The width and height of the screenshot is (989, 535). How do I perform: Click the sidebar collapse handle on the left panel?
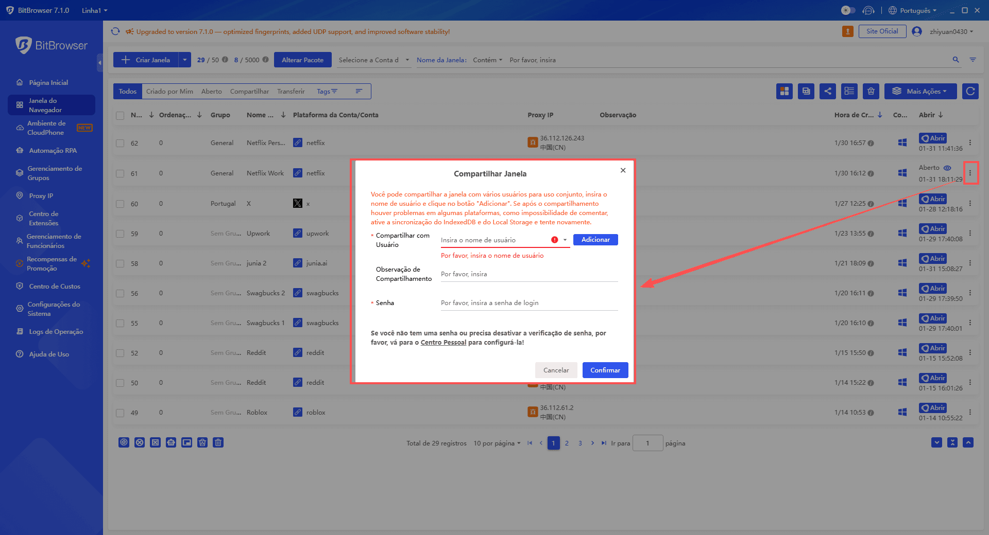tap(100, 63)
